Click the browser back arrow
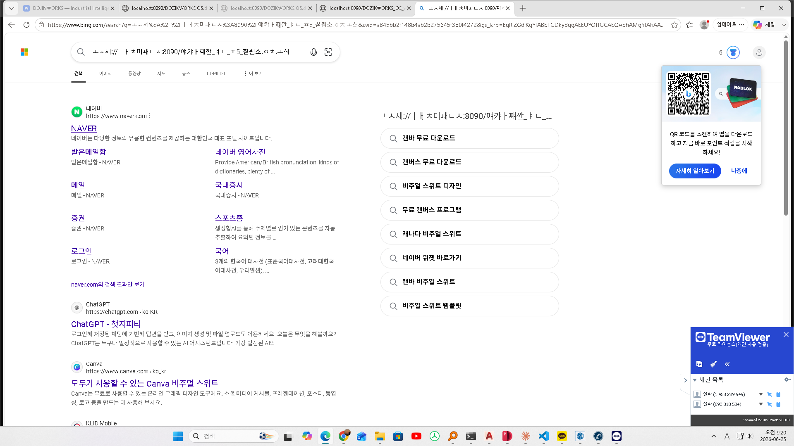Image resolution: width=794 pixels, height=446 pixels. 12,25
